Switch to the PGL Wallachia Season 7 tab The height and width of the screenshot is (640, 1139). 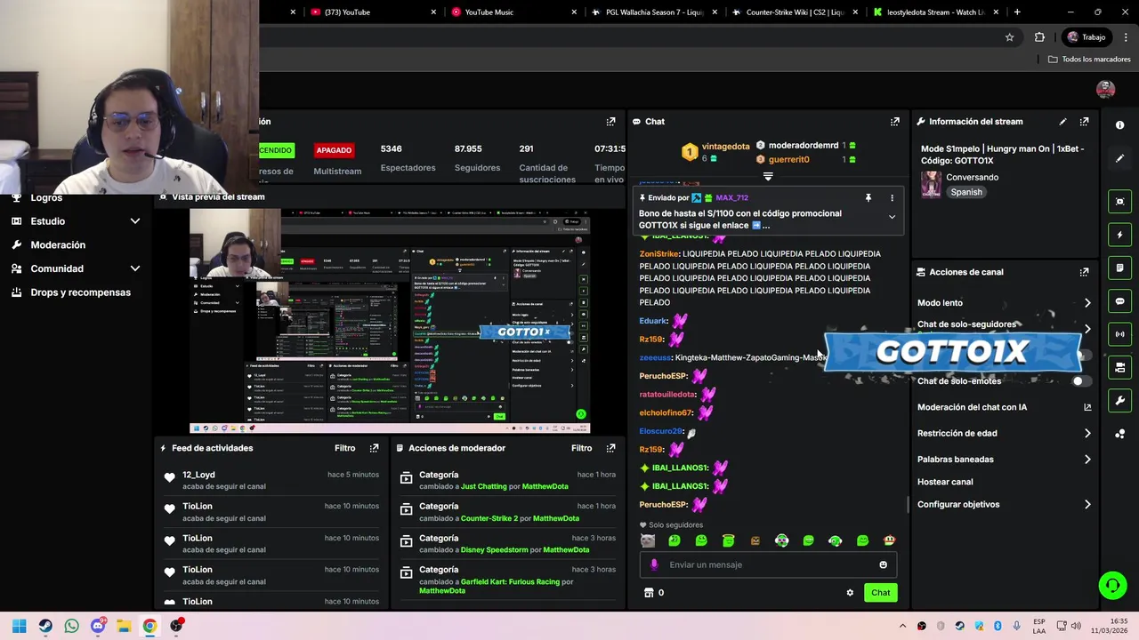(654, 12)
